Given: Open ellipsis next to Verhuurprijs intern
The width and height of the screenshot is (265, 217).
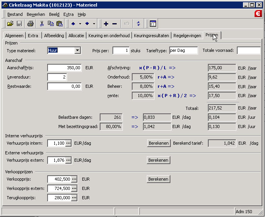Looking at the screenshot, I should pyautogui.click(x=68, y=143).
